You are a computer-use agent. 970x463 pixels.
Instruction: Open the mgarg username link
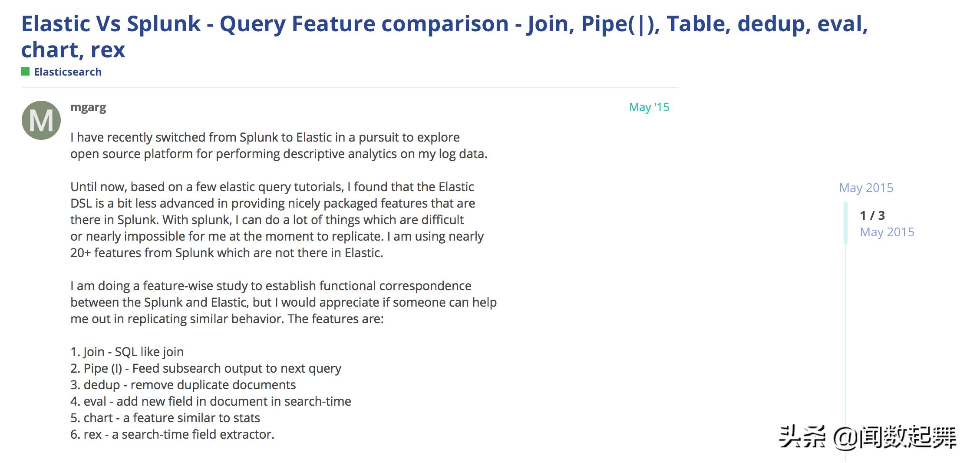tap(88, 107)
